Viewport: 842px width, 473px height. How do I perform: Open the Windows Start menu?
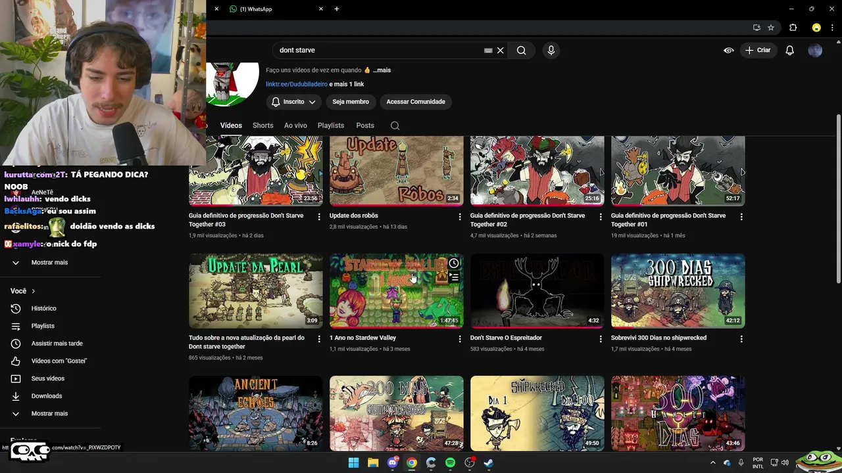353,462
